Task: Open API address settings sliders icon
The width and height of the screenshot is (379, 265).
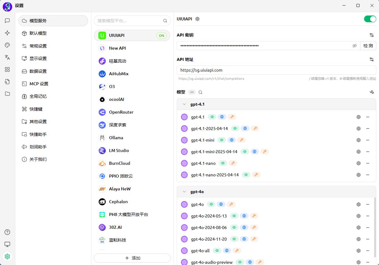Action: (x=372, y=59)
